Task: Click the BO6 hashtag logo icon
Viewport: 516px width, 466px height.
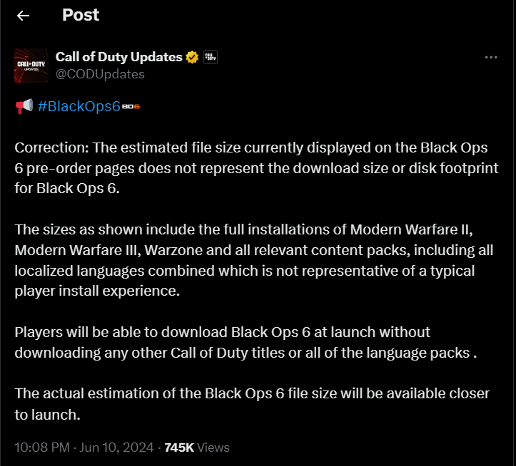Action: pyautogui.click(x=131, y=106)
